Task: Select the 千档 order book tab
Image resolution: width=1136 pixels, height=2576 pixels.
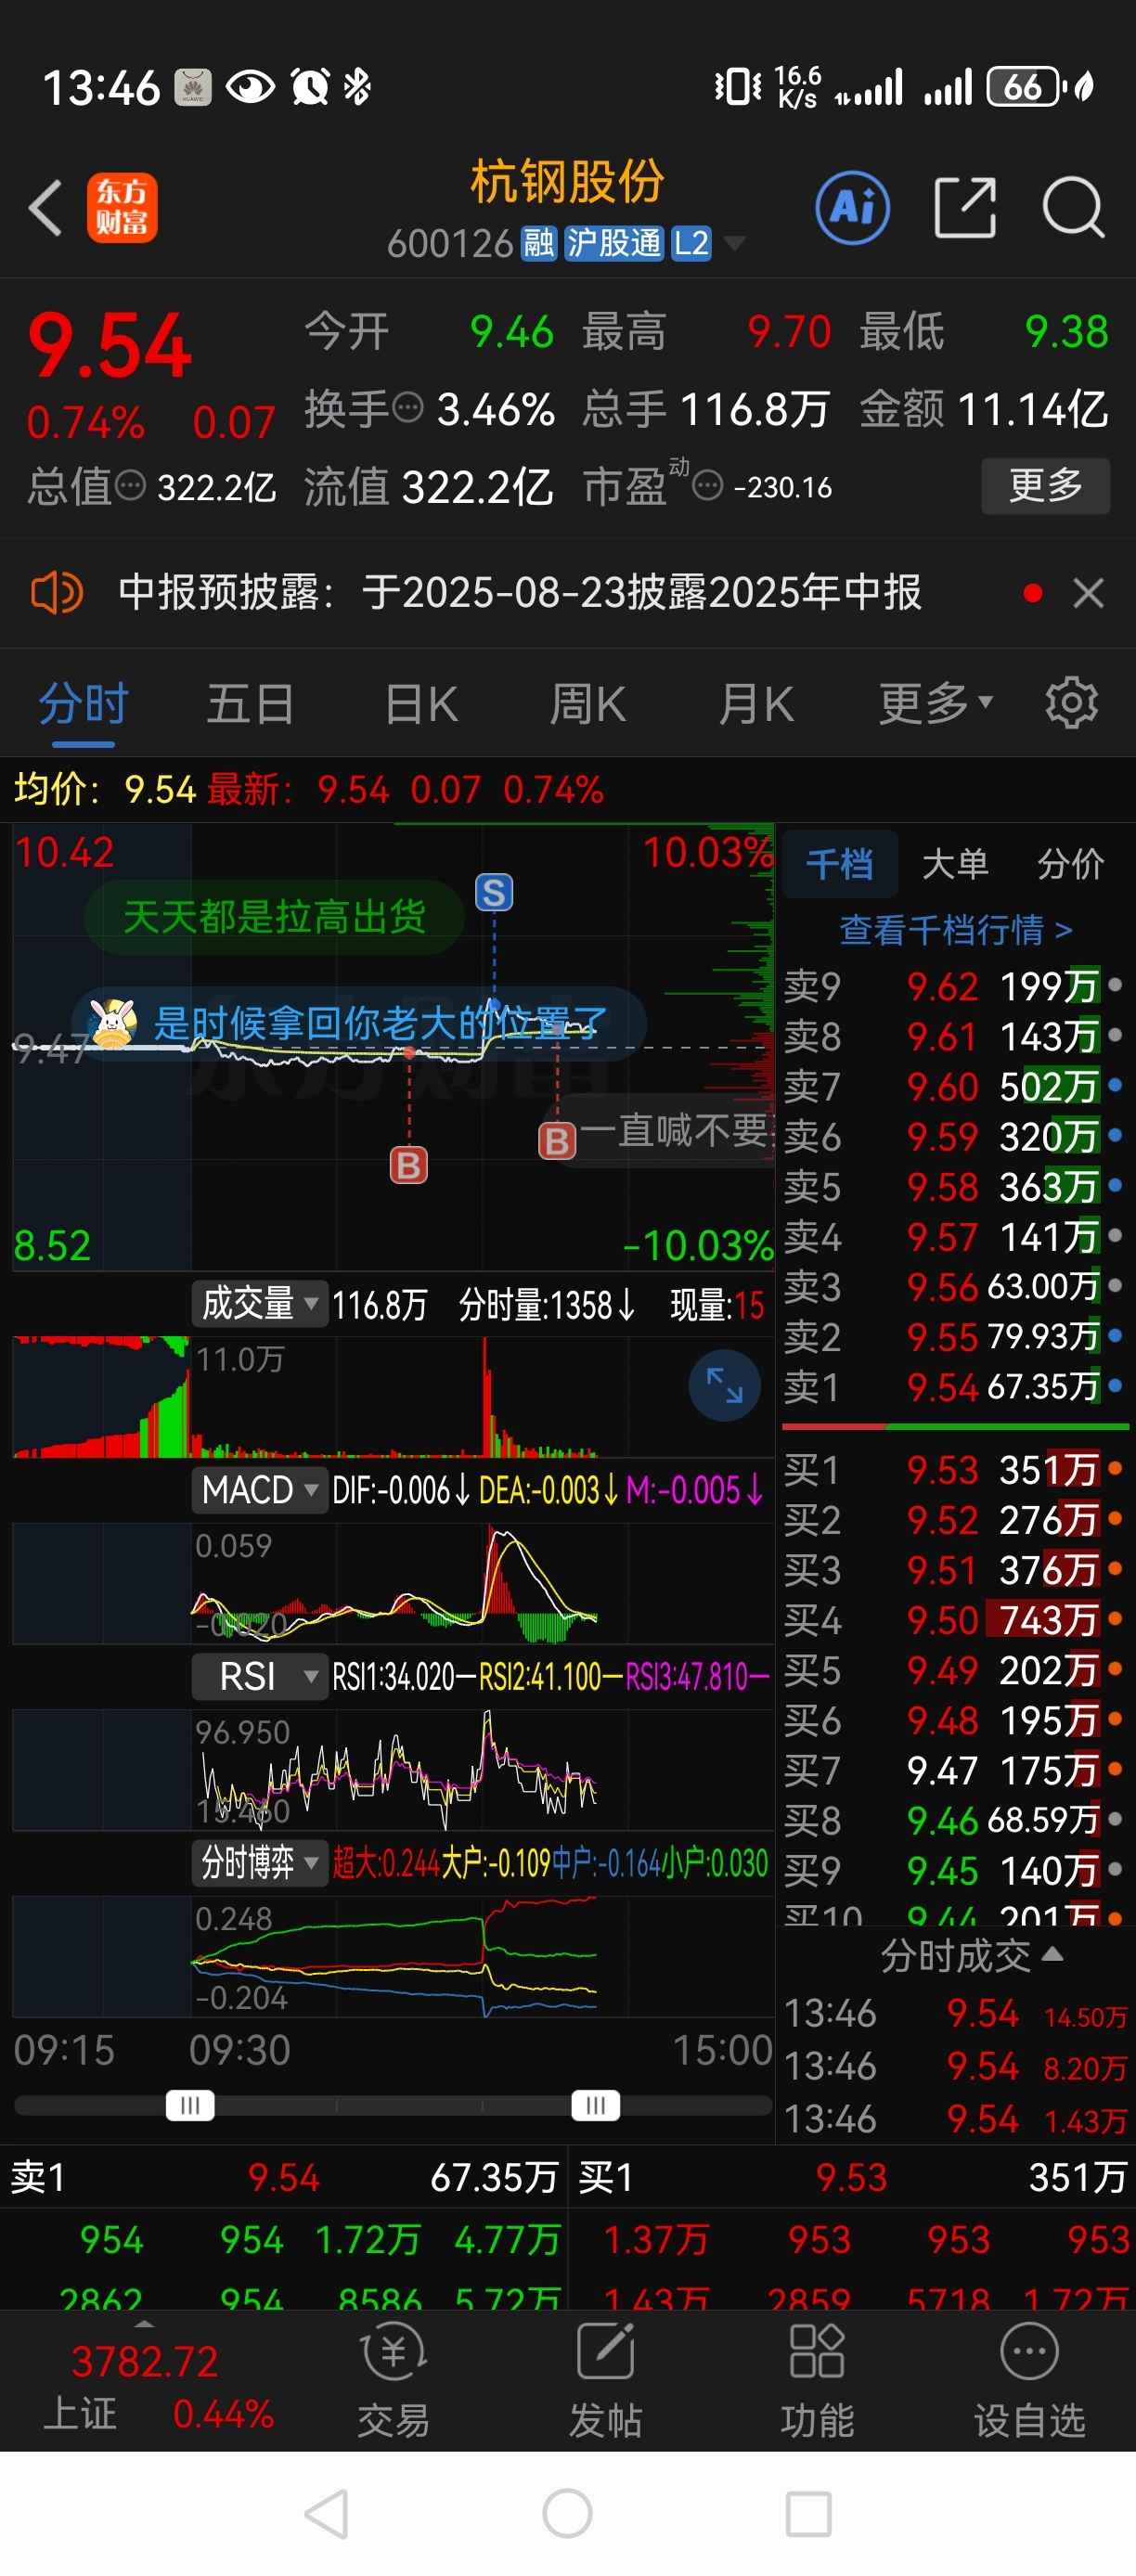Action: pyautogui.click(x=839, y=863)
